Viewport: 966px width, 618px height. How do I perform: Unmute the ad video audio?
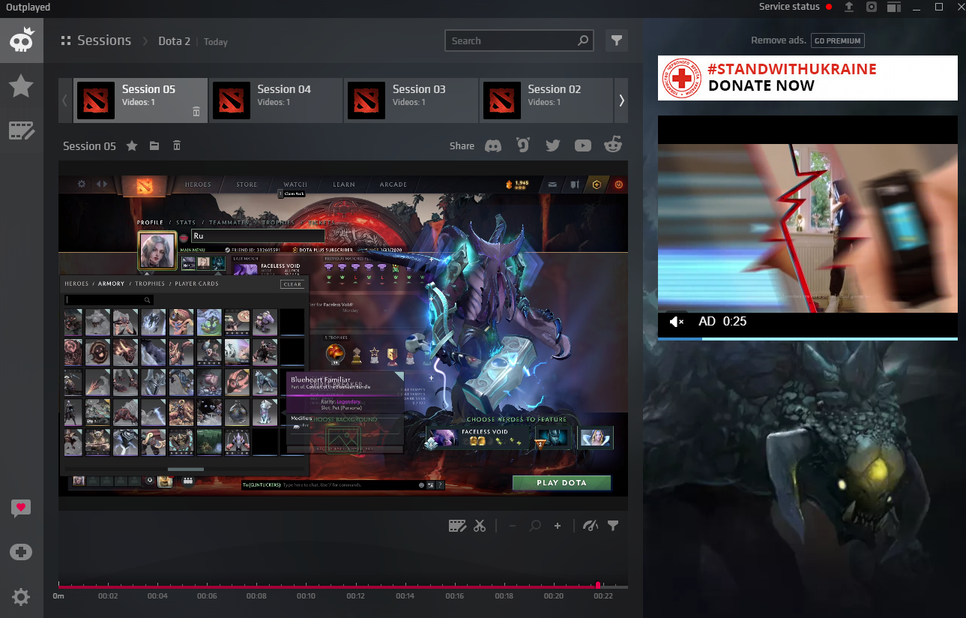[x=677, y=321]
